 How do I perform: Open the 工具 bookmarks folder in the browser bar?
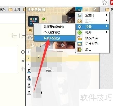pyautogui.click(x=15, y=9)
